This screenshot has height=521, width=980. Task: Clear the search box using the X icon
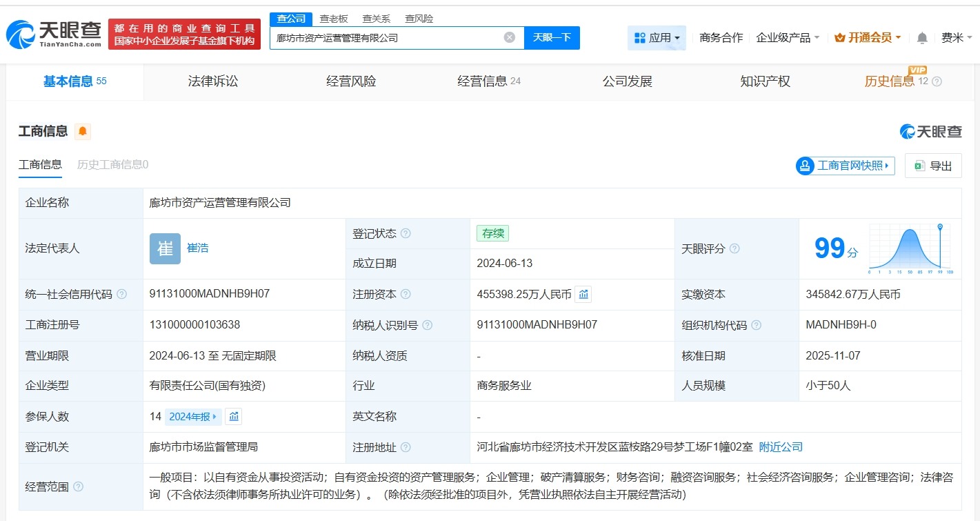[x=509, y=37]
